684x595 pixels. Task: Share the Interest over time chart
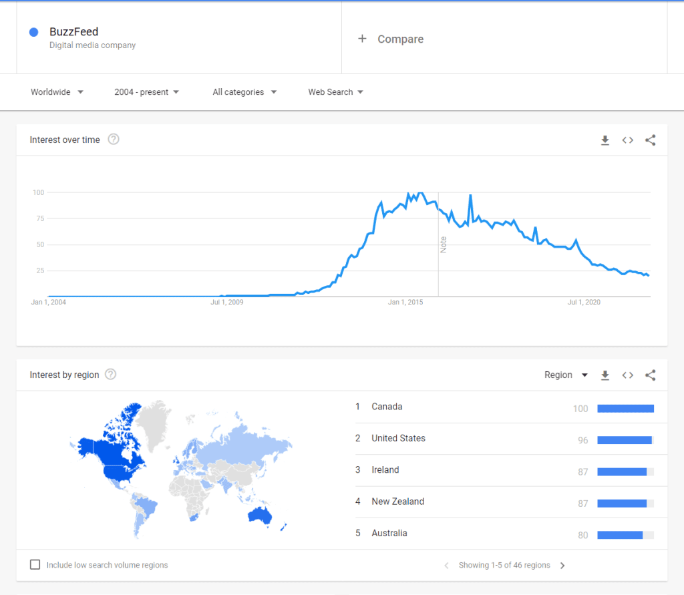650,140
